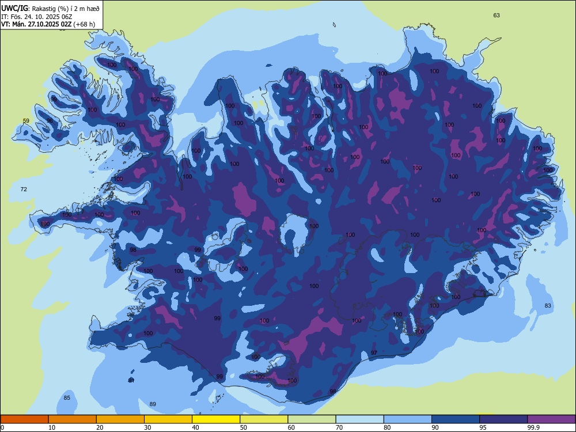Select the pale yellow 50–60 legend swatch
The height and width of the screenshot is (432, 576).
tap(264, 419)
